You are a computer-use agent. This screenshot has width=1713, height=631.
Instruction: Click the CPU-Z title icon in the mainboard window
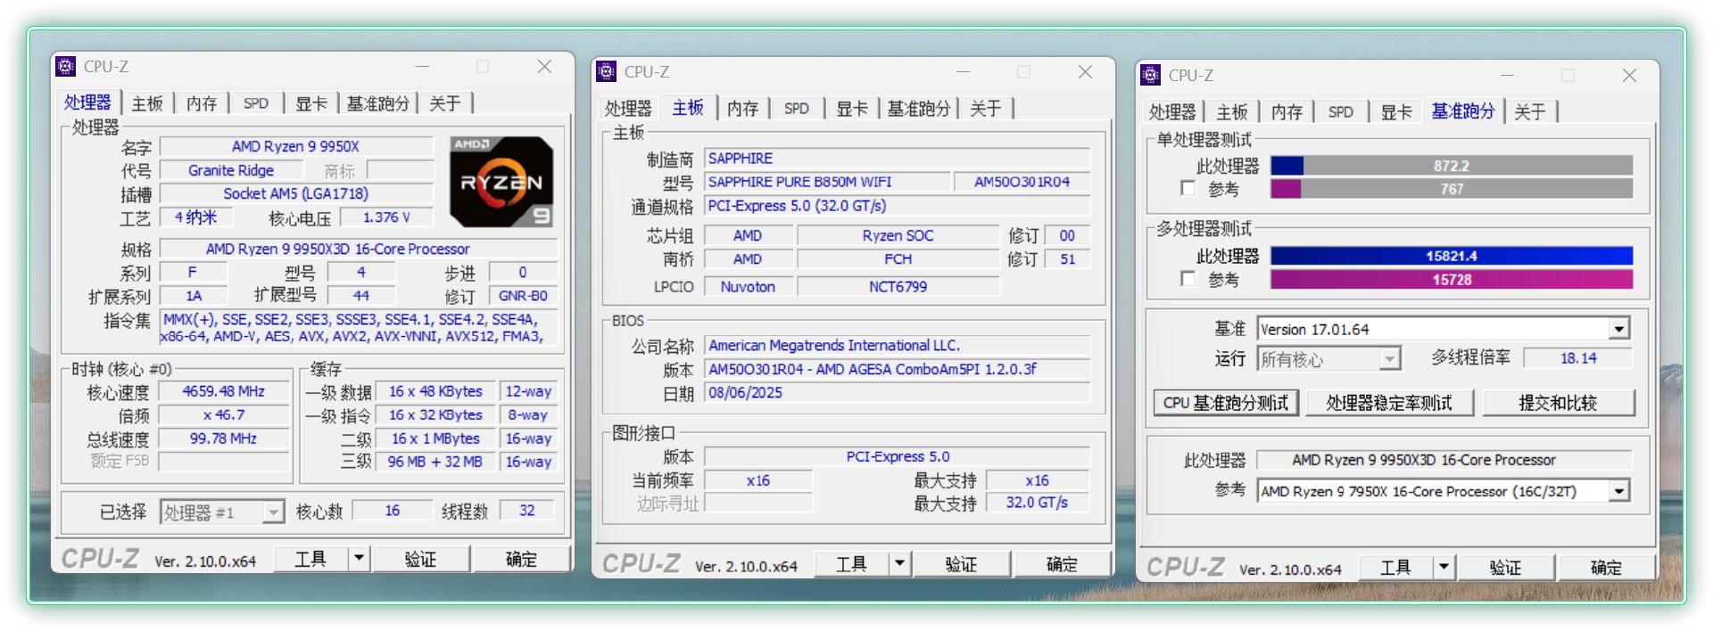607,71
